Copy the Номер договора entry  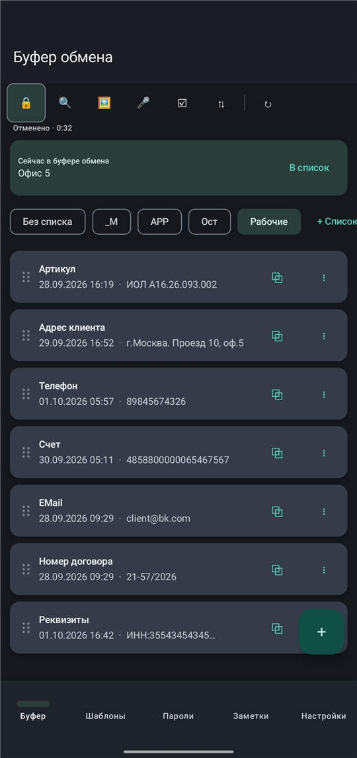click(x=277, y=570)
